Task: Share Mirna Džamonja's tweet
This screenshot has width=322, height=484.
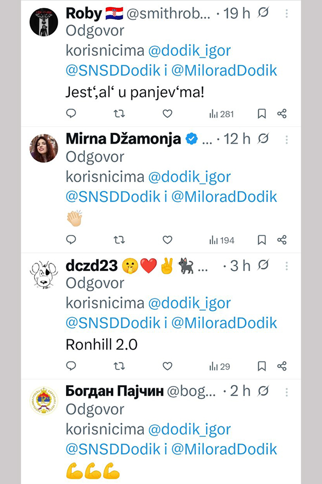Action: coord(282,240)
